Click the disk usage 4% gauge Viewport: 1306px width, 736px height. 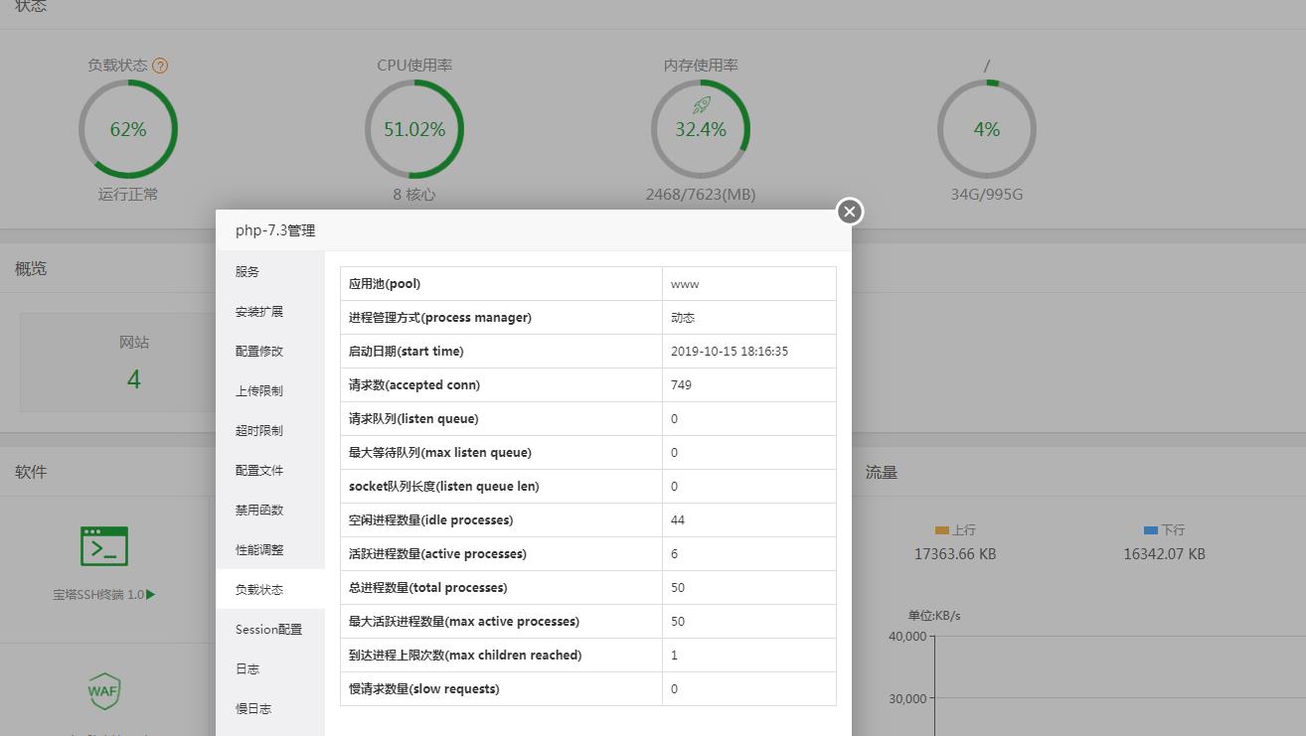[987, 129]
